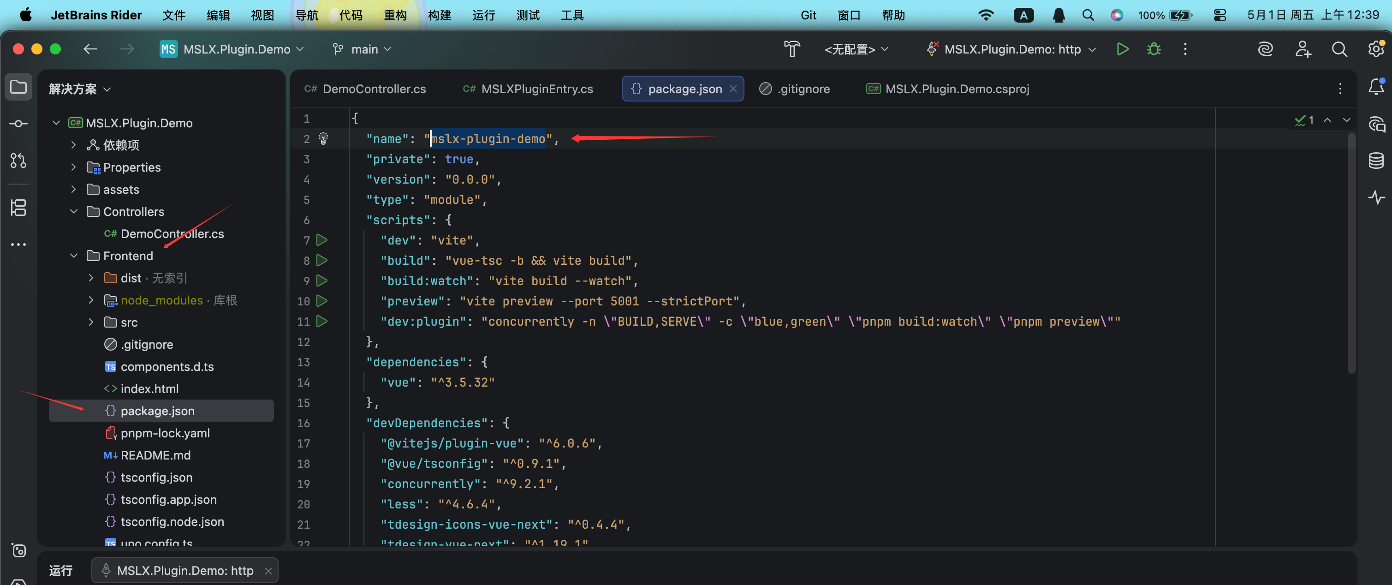Collapse the Frontend folder
The height and width of the screenshot is (585, 1392).
[x=73, y=256]
